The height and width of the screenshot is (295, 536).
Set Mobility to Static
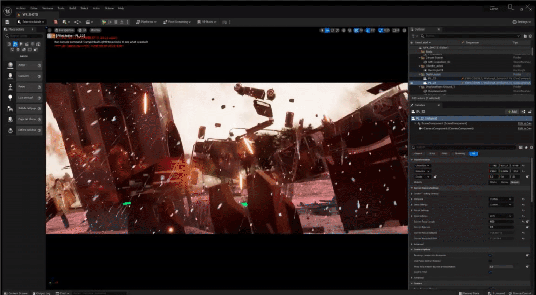[x=494, y=182]
